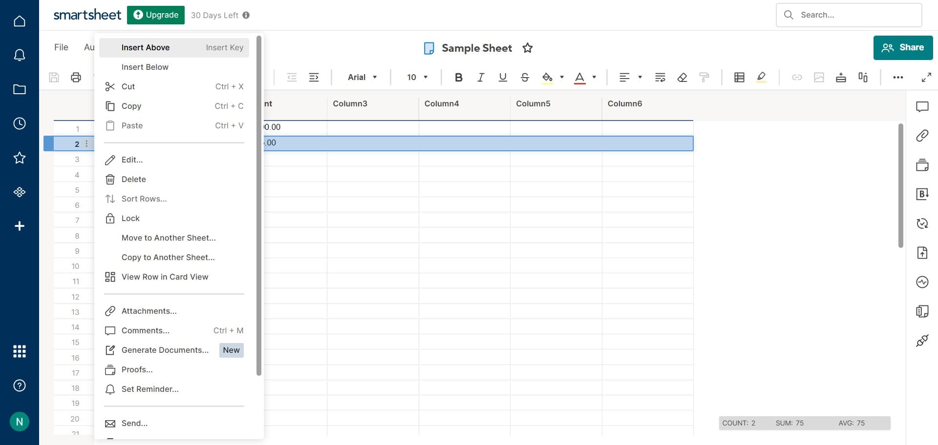This screenshot has width=938, height=445.
Task: Click the green Upgrade button
Action: click(156, 15)
